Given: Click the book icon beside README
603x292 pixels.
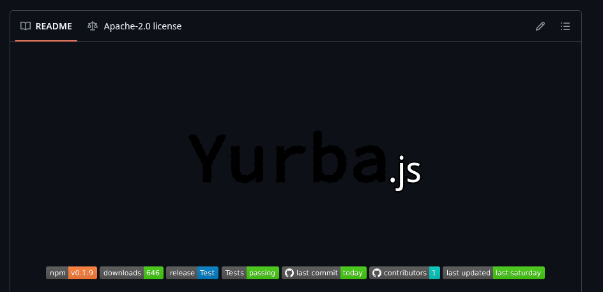Looking at the screenshot, I should click(26, 26).
